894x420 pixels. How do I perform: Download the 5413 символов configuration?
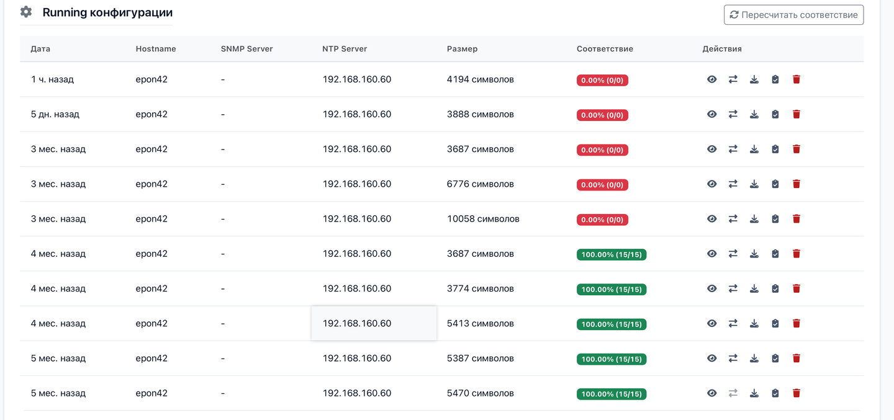(x=754, y=323)
